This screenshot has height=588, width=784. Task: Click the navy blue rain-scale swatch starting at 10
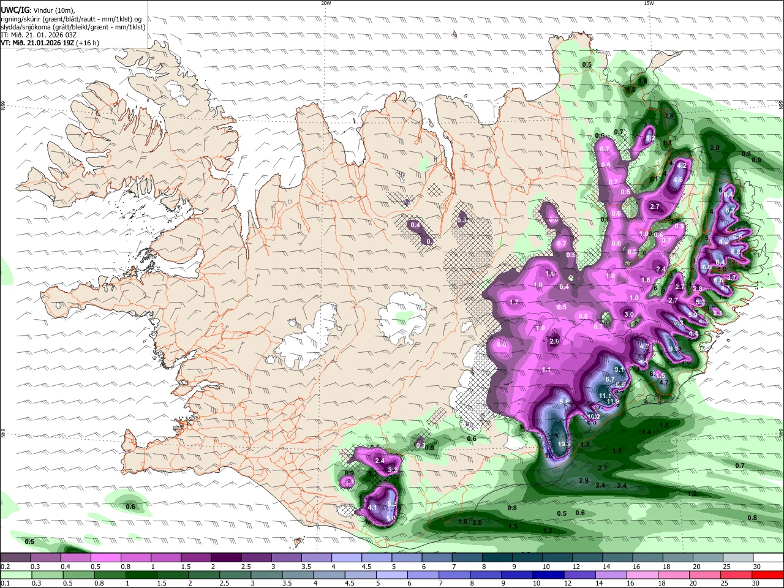(x=548, y=575)
